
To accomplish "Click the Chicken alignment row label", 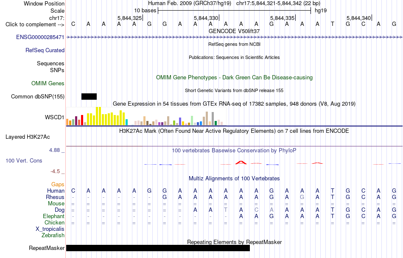I will pyautogui.click(x=54, y=222).
